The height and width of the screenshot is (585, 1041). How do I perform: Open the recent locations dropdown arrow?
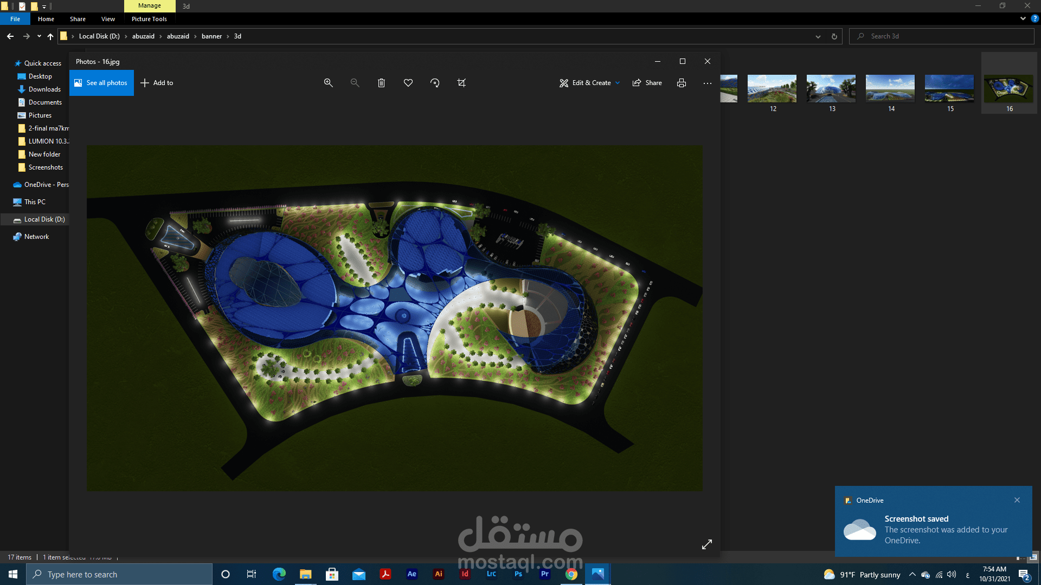(39, 36)
